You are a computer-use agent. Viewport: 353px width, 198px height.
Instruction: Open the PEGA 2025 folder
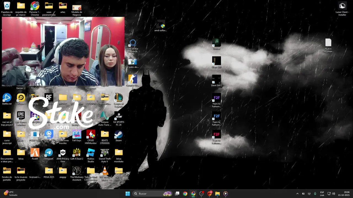[49, 172]
